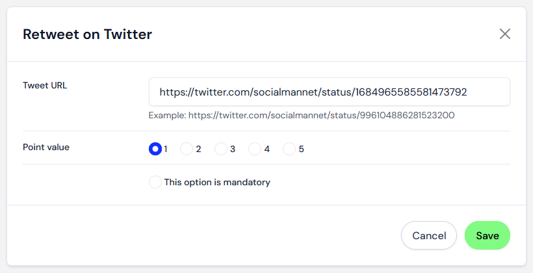The width and height of the screenshot is (533, 273).
Task: Click the example tweet URL hint text
Action: point(302,115)
